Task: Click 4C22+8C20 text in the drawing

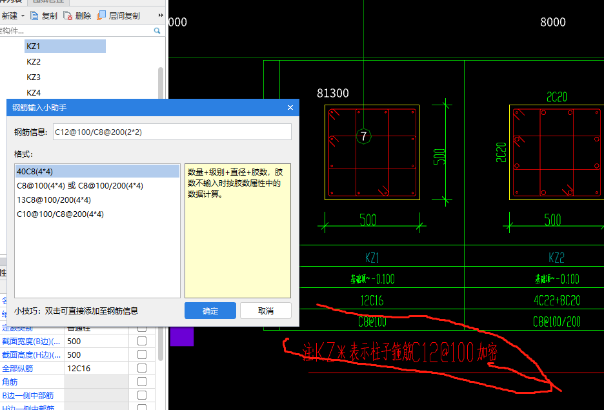Action: click(557, 301)
